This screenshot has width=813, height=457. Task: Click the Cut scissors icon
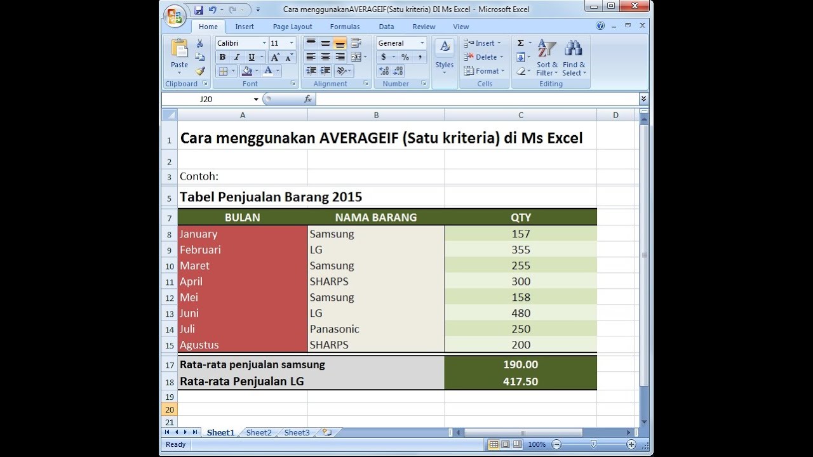pos(200,43)
